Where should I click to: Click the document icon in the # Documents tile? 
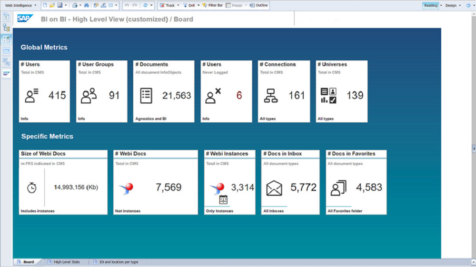(146, 96)
